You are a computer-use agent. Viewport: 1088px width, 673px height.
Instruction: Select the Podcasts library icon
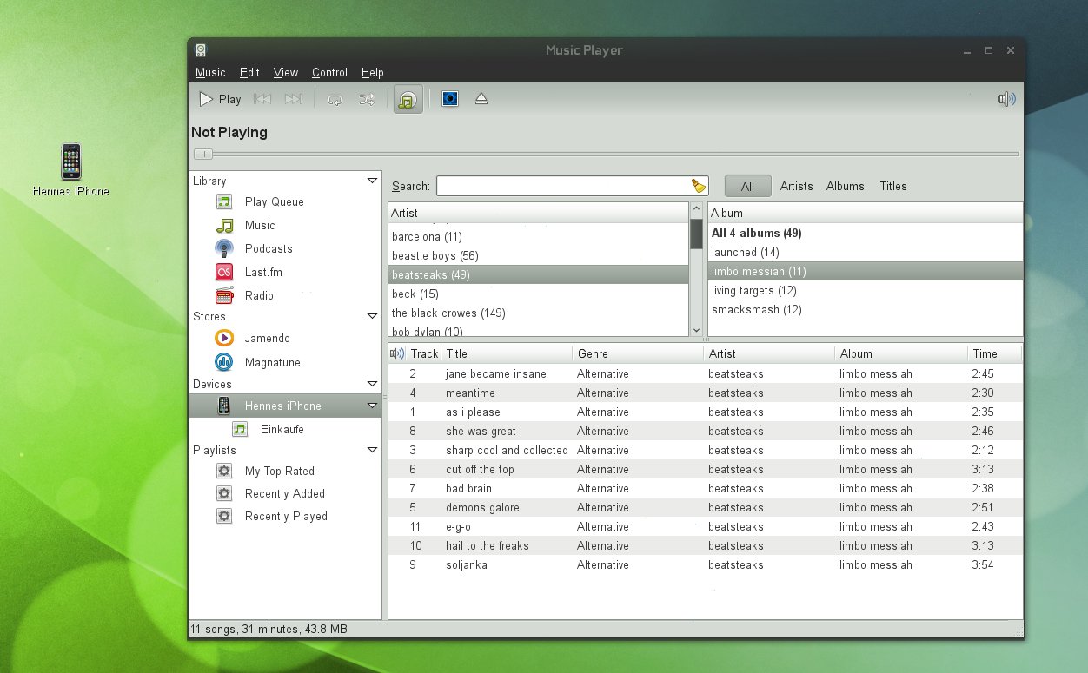click(x=224, y=248)
